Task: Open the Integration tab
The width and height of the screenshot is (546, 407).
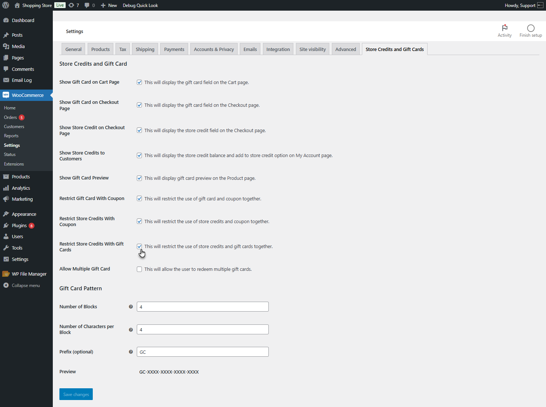Action: coord(278,49)
